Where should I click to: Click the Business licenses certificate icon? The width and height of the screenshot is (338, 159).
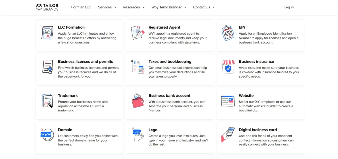[48, 67]
